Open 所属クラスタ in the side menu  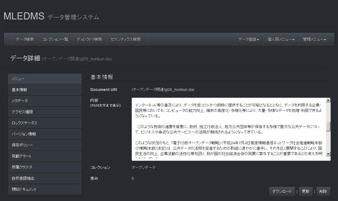click(45, 167)
